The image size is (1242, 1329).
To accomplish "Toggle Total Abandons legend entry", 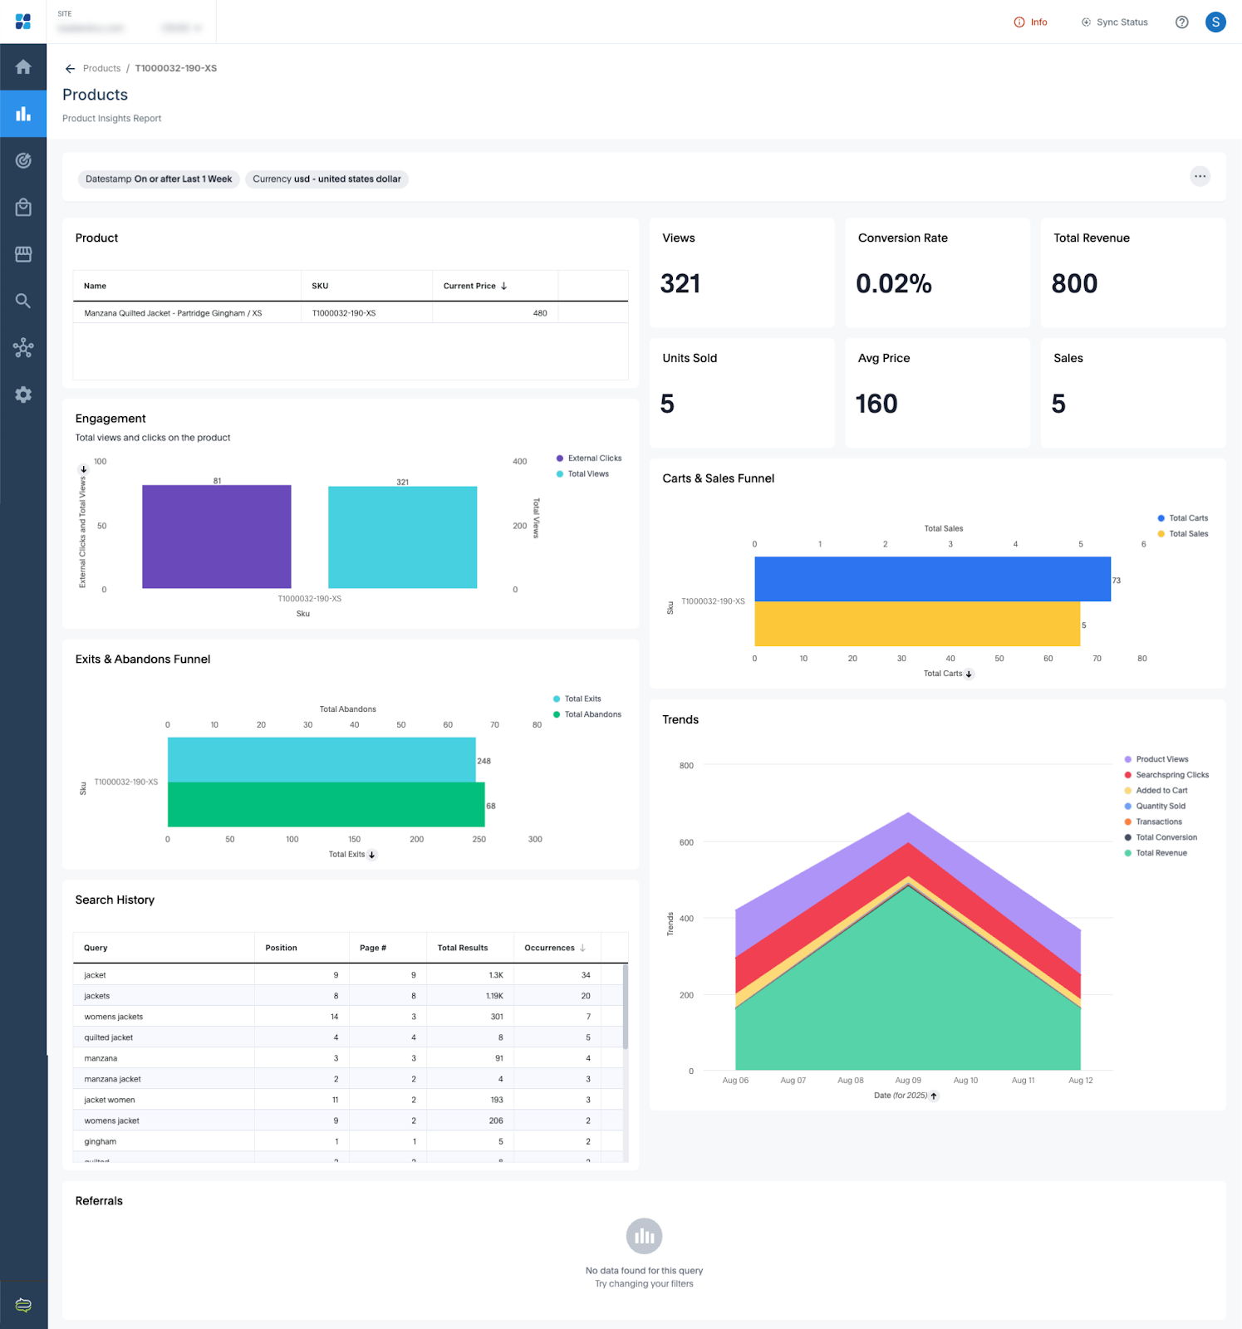I will [x=592, y=714].
